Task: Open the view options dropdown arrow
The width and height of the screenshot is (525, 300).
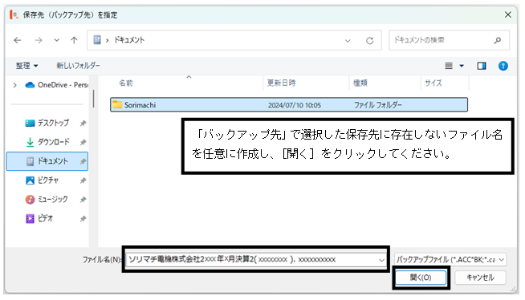Action: tap(462, 66)
